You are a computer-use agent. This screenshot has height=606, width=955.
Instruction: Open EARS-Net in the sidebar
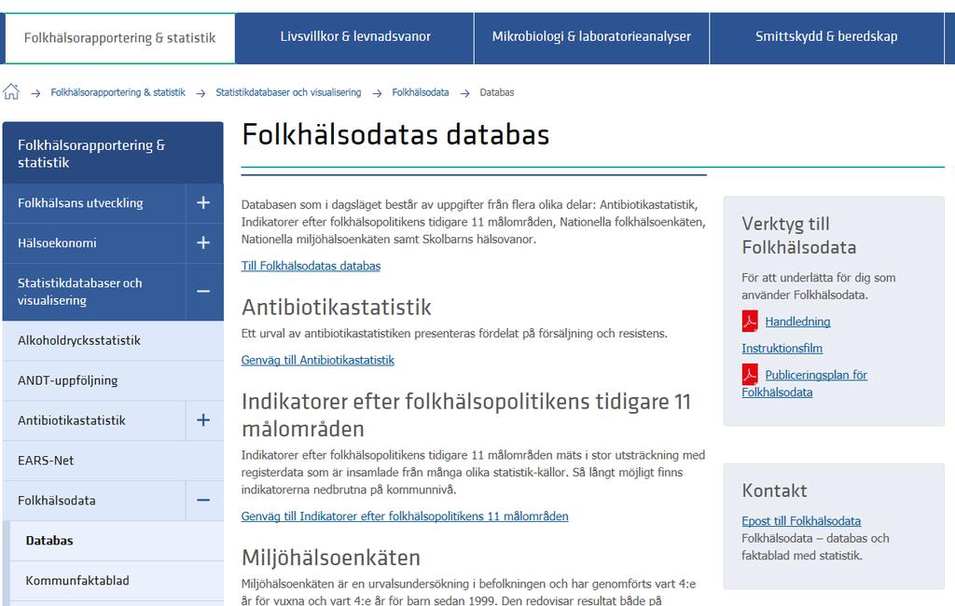[113, 461]
